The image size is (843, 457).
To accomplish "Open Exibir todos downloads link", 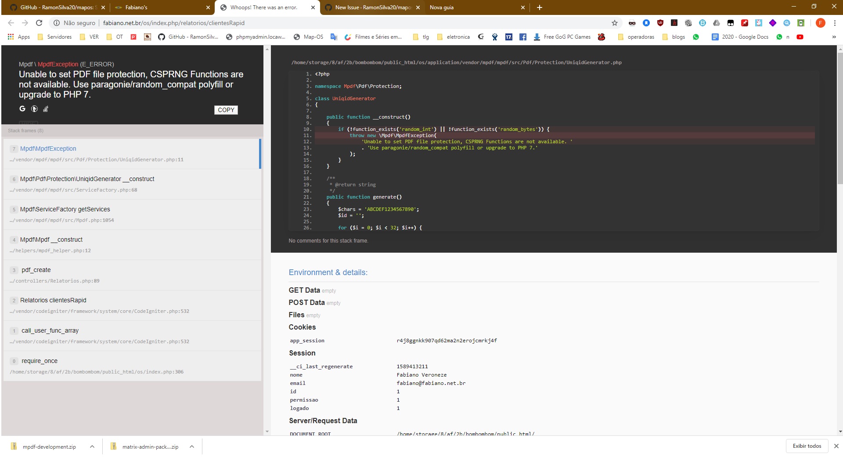I will click(807, 446).
